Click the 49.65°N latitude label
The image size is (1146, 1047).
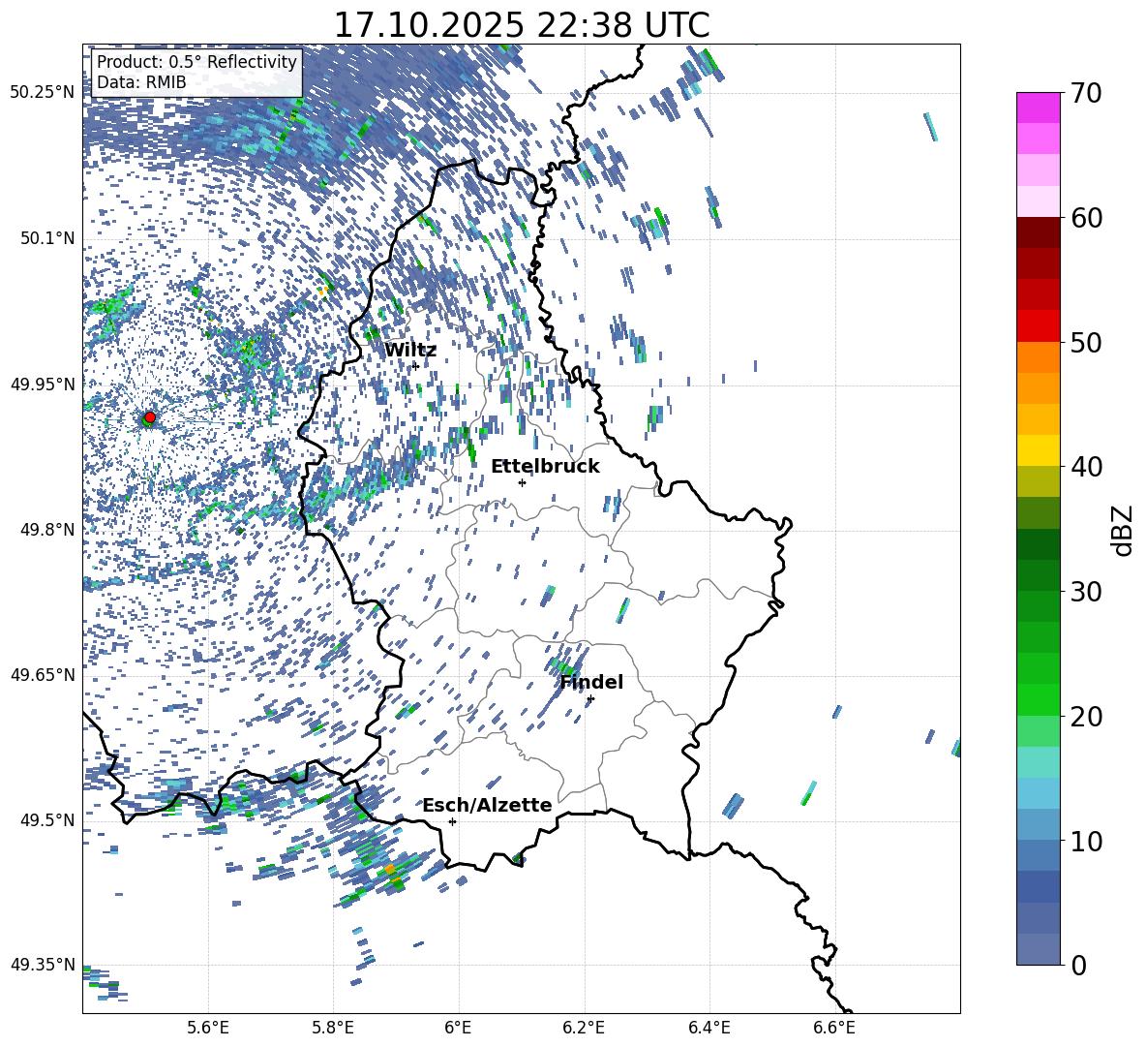43,674
